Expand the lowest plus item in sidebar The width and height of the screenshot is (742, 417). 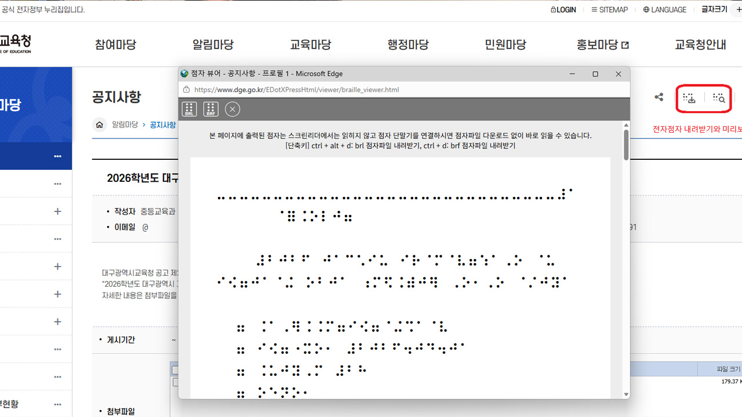click(57, 321)
